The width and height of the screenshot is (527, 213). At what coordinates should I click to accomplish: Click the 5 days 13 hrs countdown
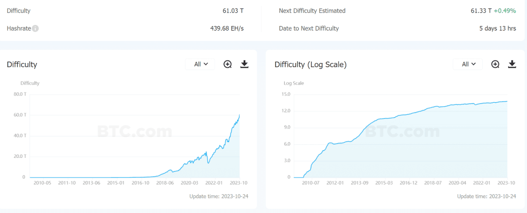[x=498, y=28]
